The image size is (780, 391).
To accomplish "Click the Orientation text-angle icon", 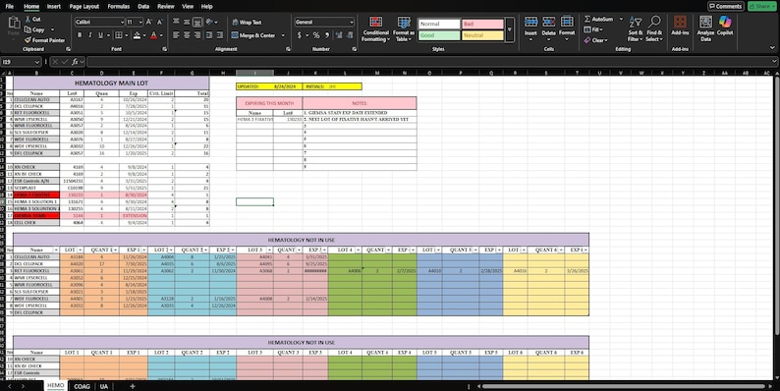I will coord(209,22).
